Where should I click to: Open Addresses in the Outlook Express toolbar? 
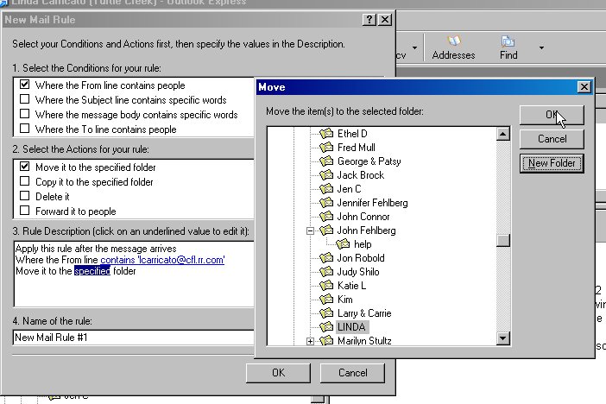tap(453, 48)
